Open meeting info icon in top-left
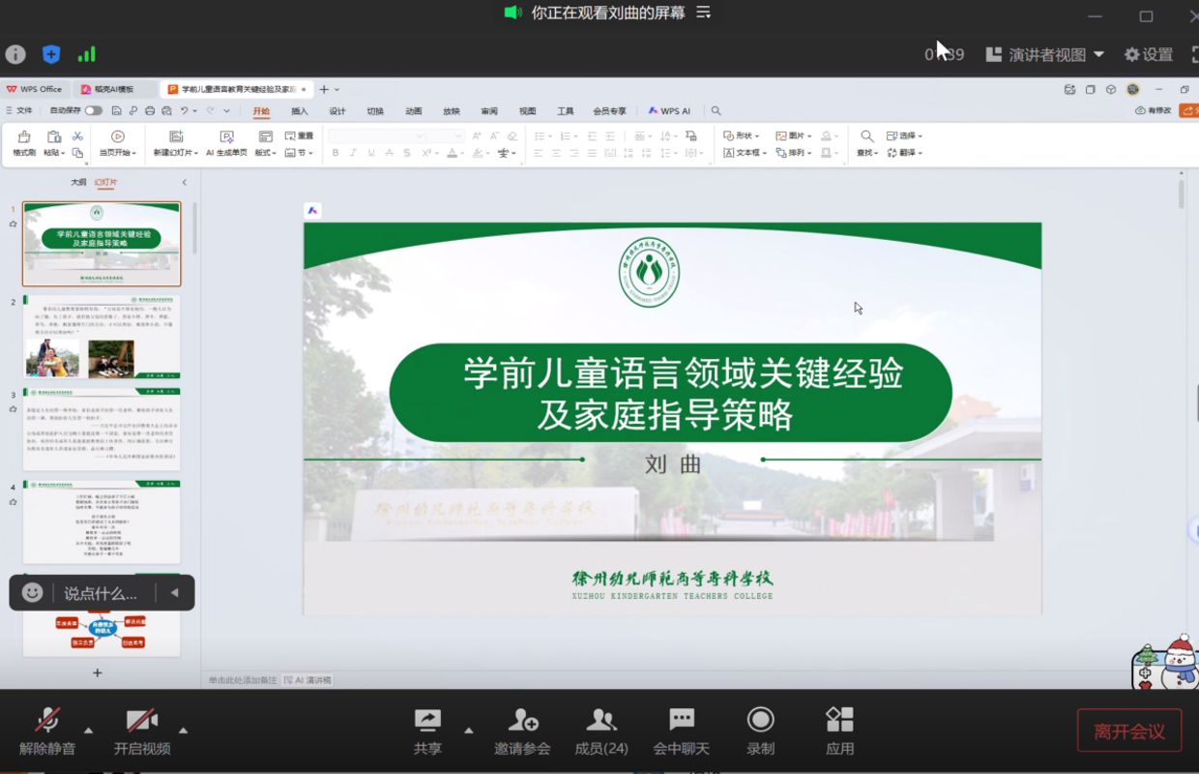Image resolution: width=1199 pixels, height=774 pixels. point(15,54)
